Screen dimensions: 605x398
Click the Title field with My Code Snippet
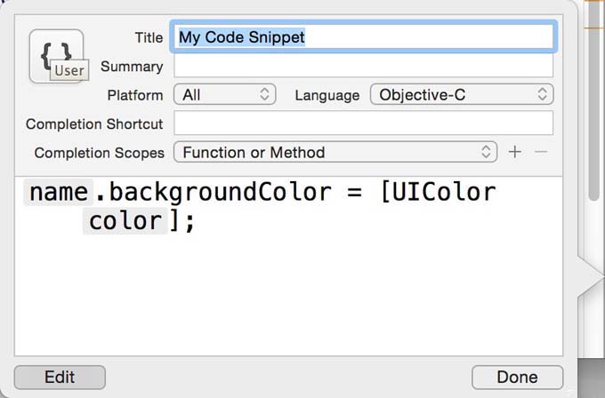pyautogui.click(x=365, y=37)
